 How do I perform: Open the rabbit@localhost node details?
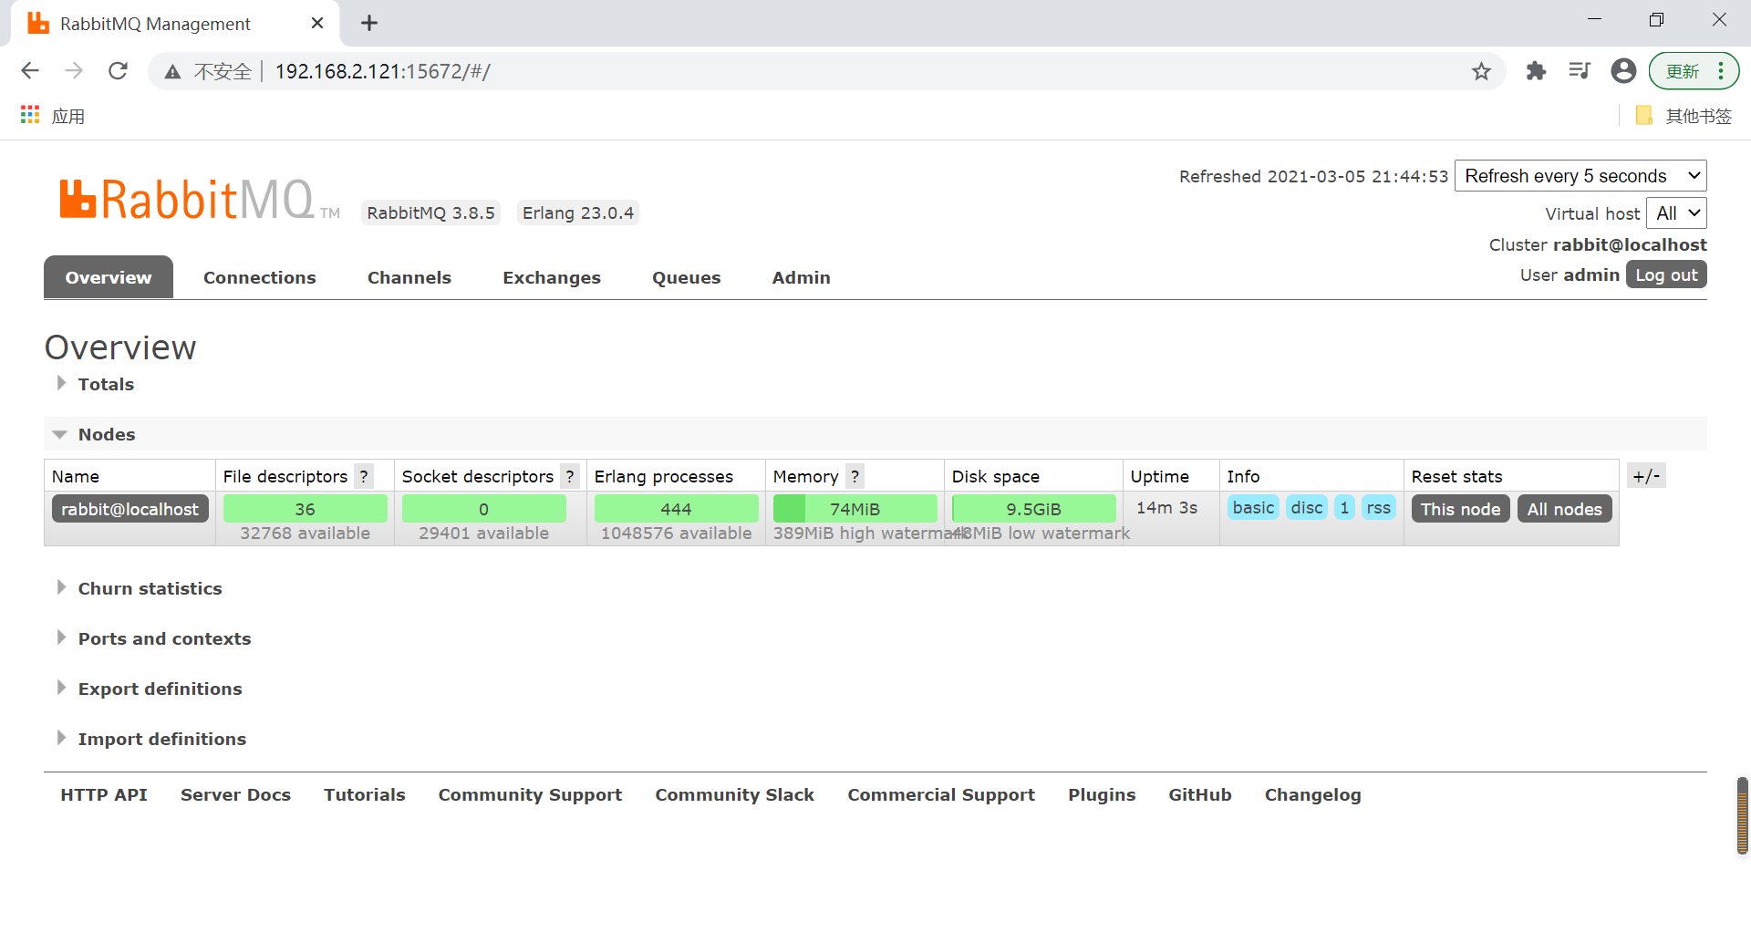click(x=130, y=509)
